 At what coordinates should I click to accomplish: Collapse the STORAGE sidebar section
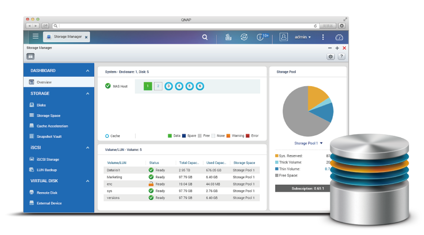tap(87, 93)
